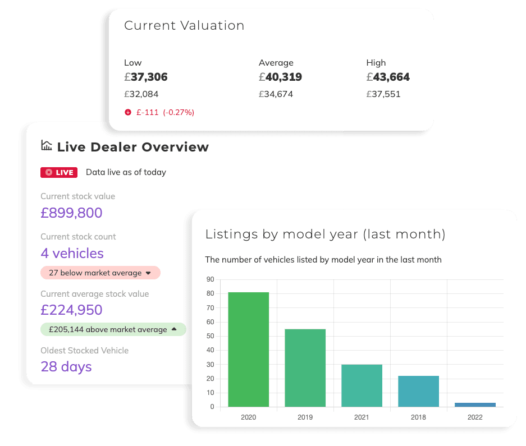Click the bar chart icon beside Live Dealer Overview
The height and width of the screenshot is (446, 526).
47,146
